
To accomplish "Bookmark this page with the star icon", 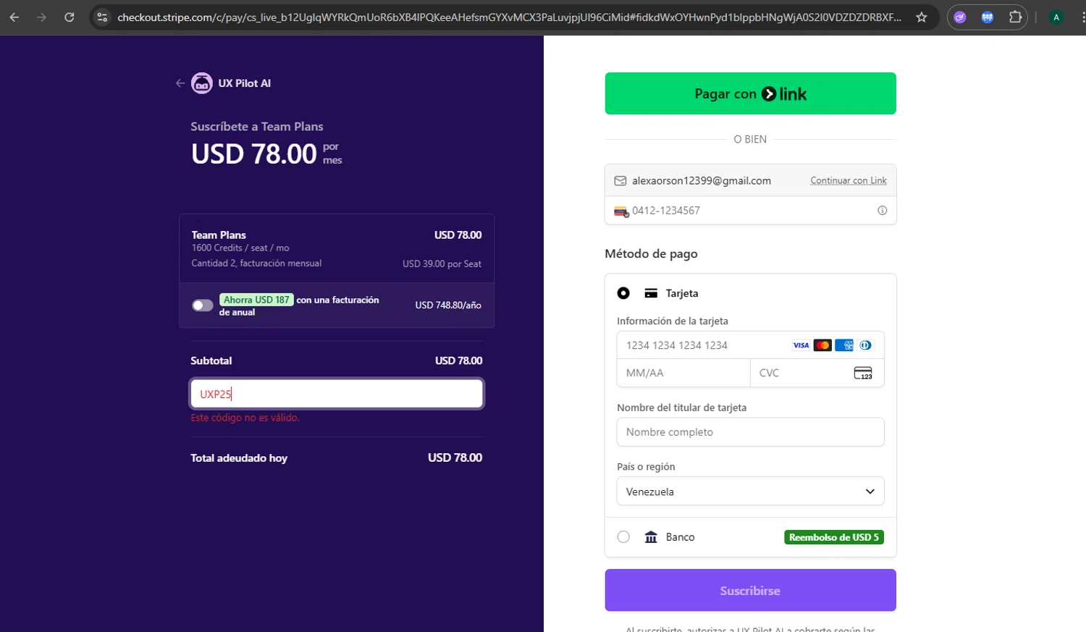I will tap(921, 17).
